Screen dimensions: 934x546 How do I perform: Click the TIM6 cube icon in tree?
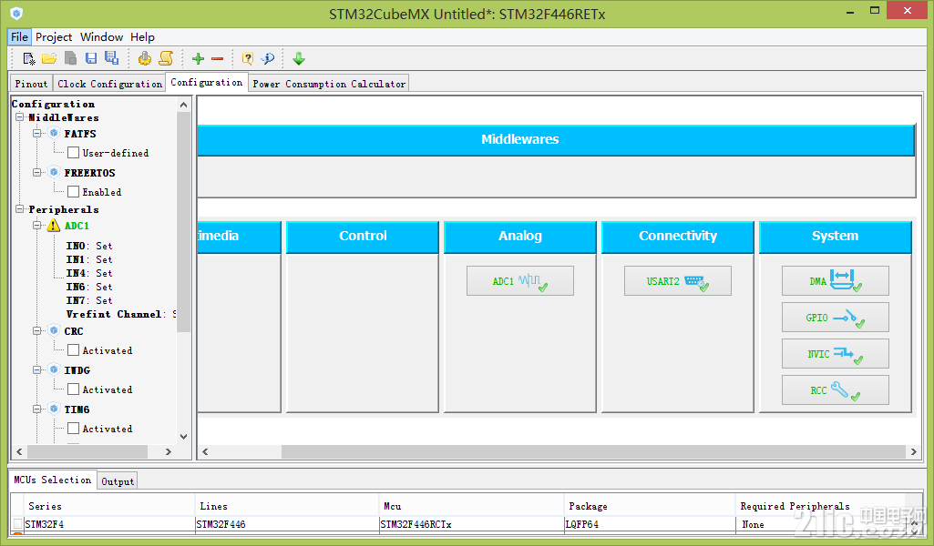54,409
